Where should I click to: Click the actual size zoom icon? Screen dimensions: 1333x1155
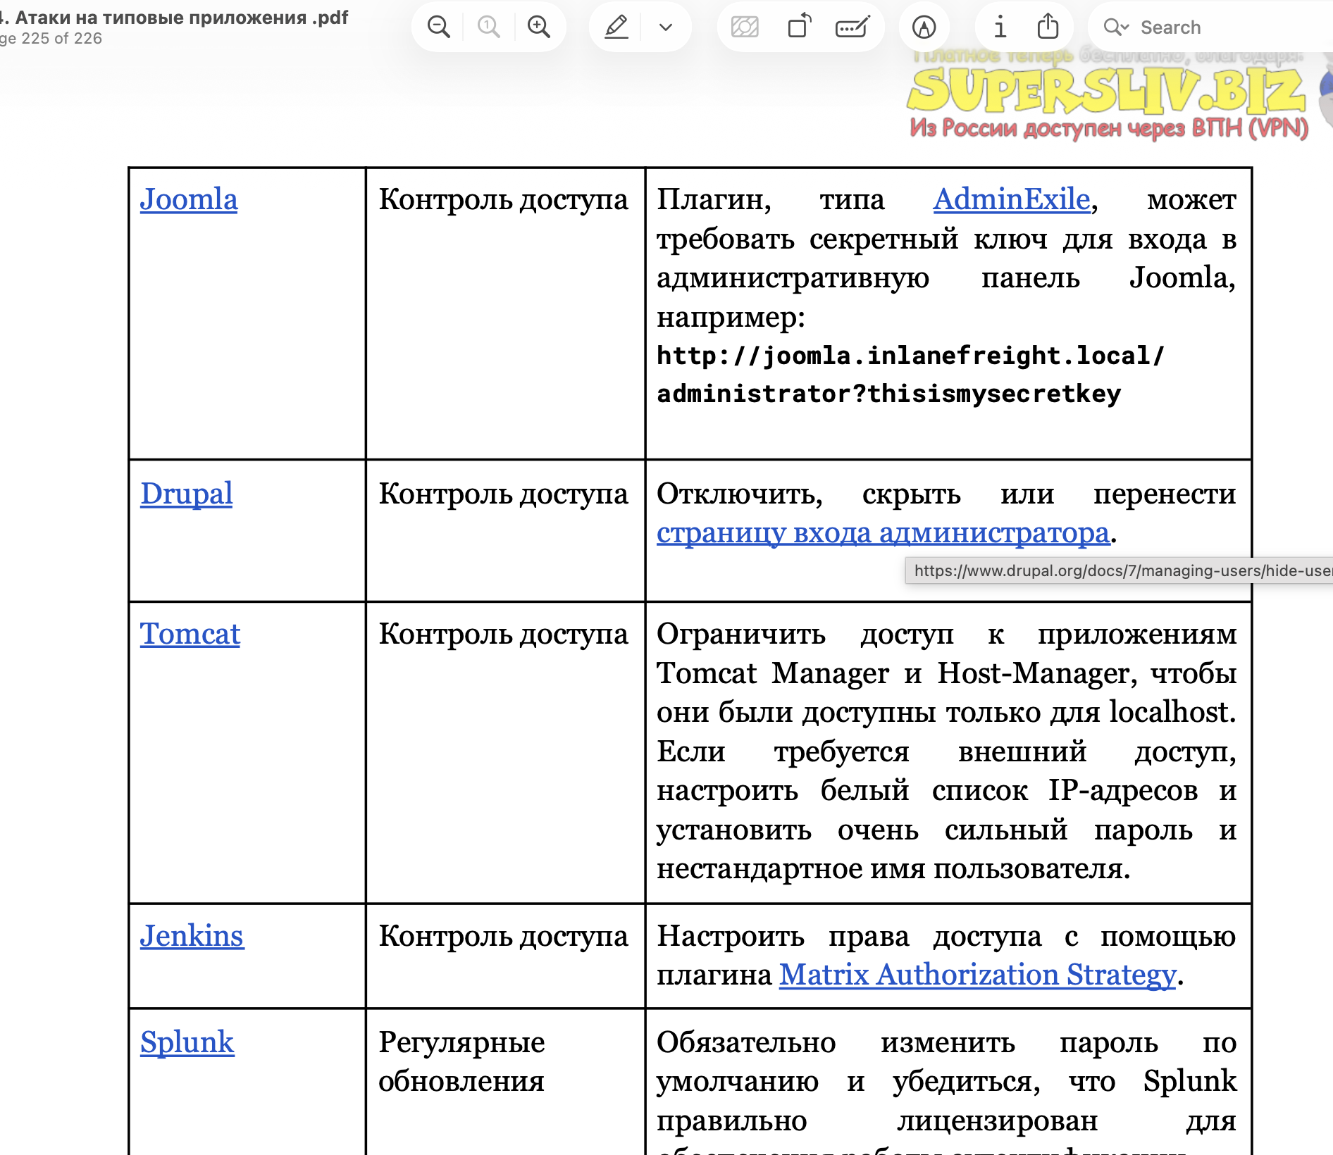tap(488, 27)
